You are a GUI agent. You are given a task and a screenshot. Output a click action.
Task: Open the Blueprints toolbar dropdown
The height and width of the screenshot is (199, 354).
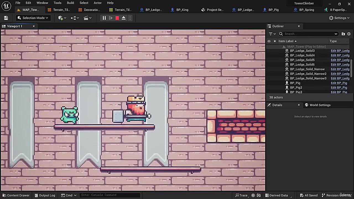[x=75, y=18]
